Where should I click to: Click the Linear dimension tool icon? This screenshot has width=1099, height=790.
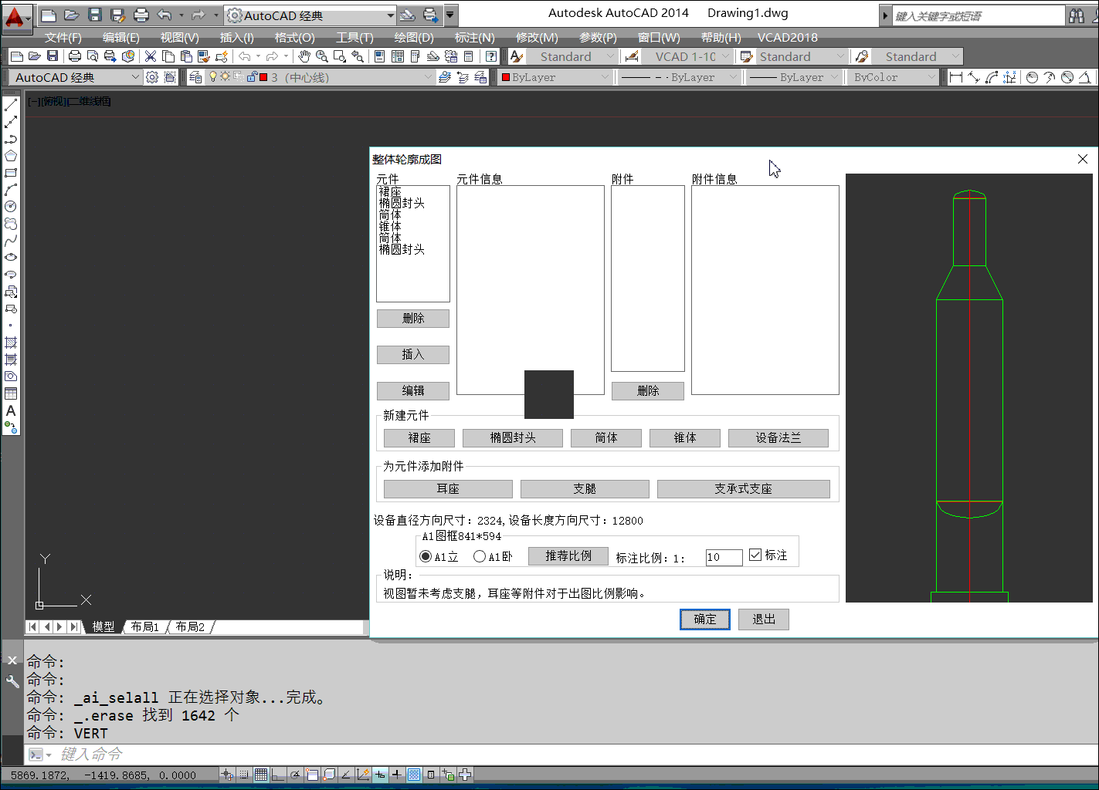(956, 77)
